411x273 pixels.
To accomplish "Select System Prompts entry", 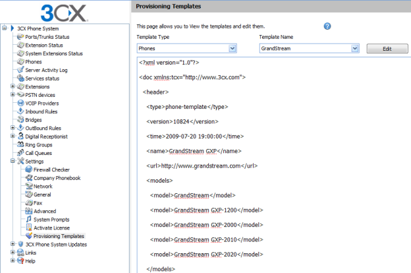I will coord(51,220).
